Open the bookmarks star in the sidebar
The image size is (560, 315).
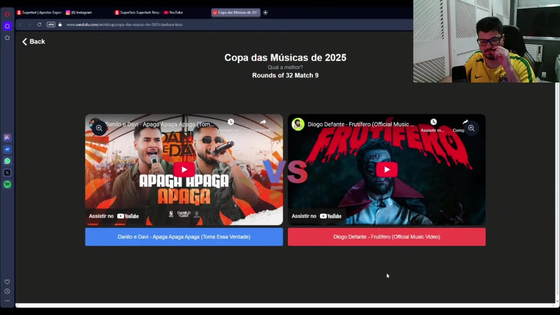click(7, 38)
